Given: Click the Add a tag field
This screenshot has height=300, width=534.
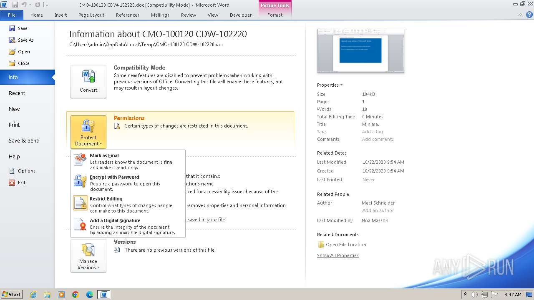Looking at the screenshot, I should 373,132.
